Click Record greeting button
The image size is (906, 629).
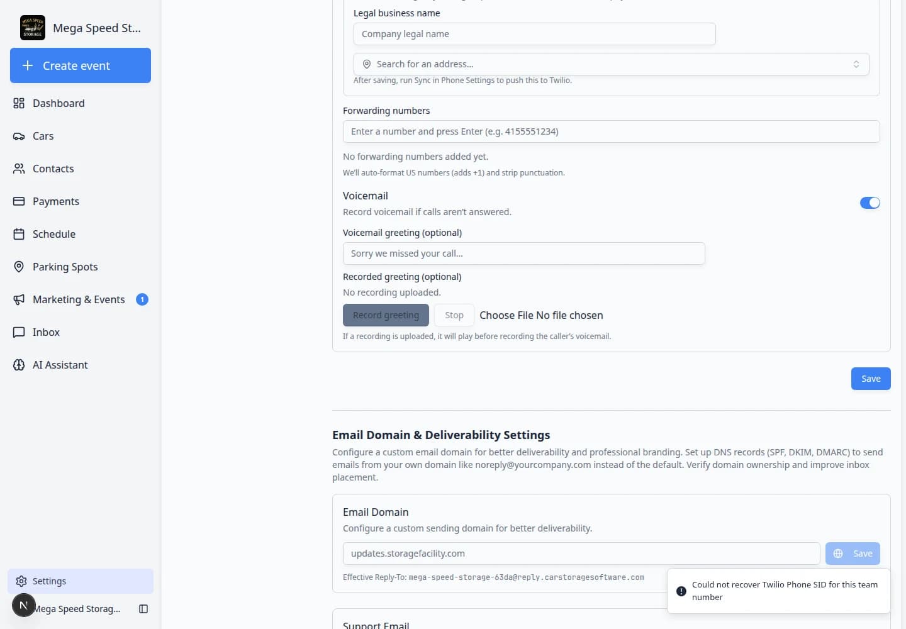pyautogui.click(x=386, y=315)
